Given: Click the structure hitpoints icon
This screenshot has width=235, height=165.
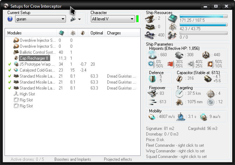Looking at the screenshot, I should pos(206,55).
